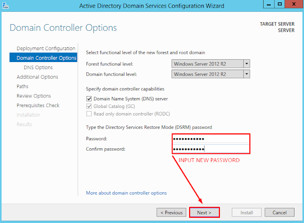
Task: Click the Next button
Action: (x=204, y=213)
